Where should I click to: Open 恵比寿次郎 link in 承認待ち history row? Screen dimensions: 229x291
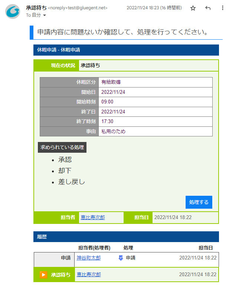[89, 274]
